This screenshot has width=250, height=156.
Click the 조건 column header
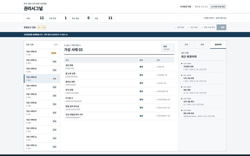click(67, 60)
